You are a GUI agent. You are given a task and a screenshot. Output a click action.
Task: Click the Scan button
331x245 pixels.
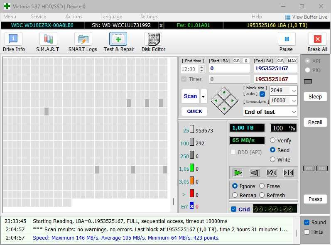(190, 96)
